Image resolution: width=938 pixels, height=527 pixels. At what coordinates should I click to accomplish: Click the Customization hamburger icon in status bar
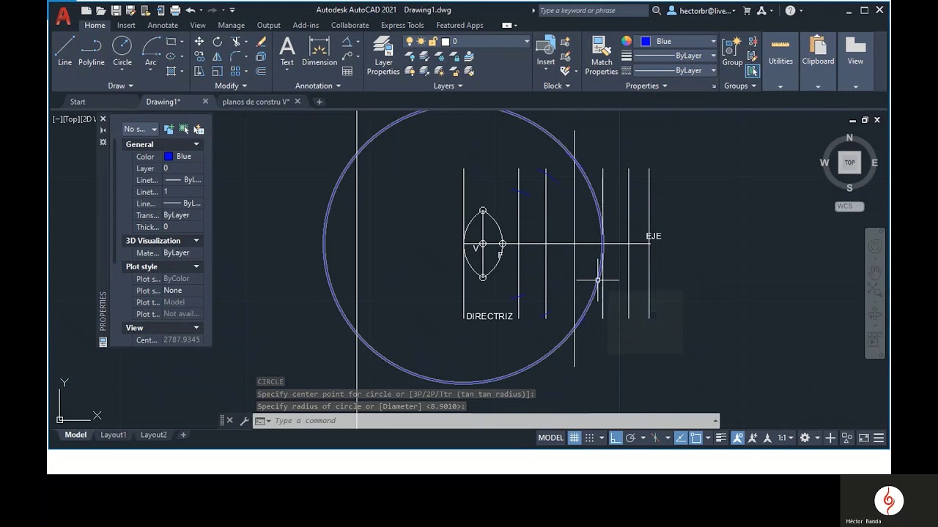coord(879,438)
